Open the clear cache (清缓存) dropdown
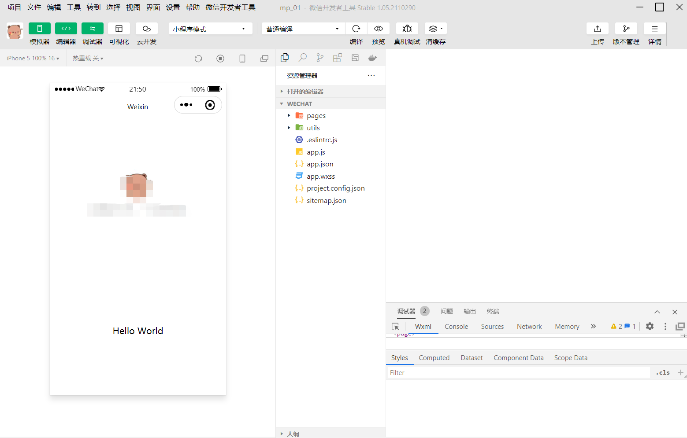Screen dimensions: 687x438 [436, 29]
